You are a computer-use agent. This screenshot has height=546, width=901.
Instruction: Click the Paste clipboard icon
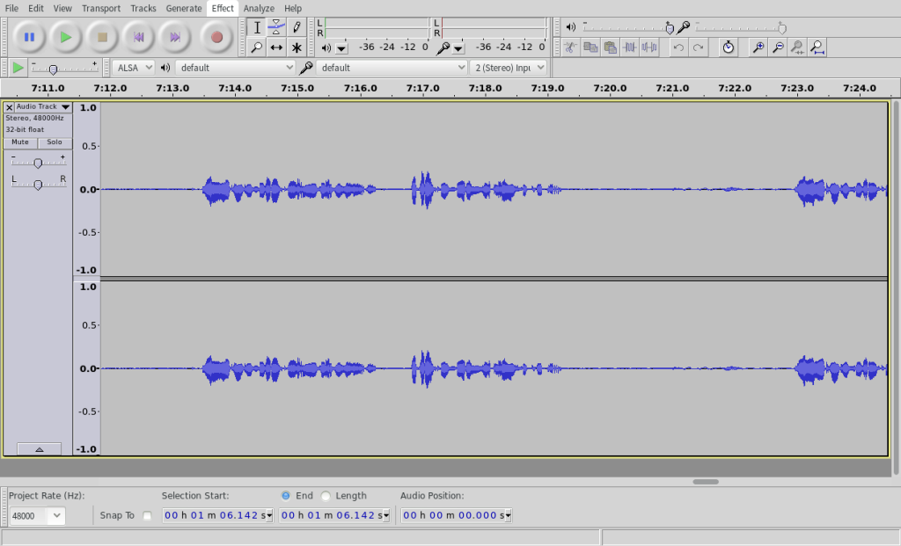611,47
